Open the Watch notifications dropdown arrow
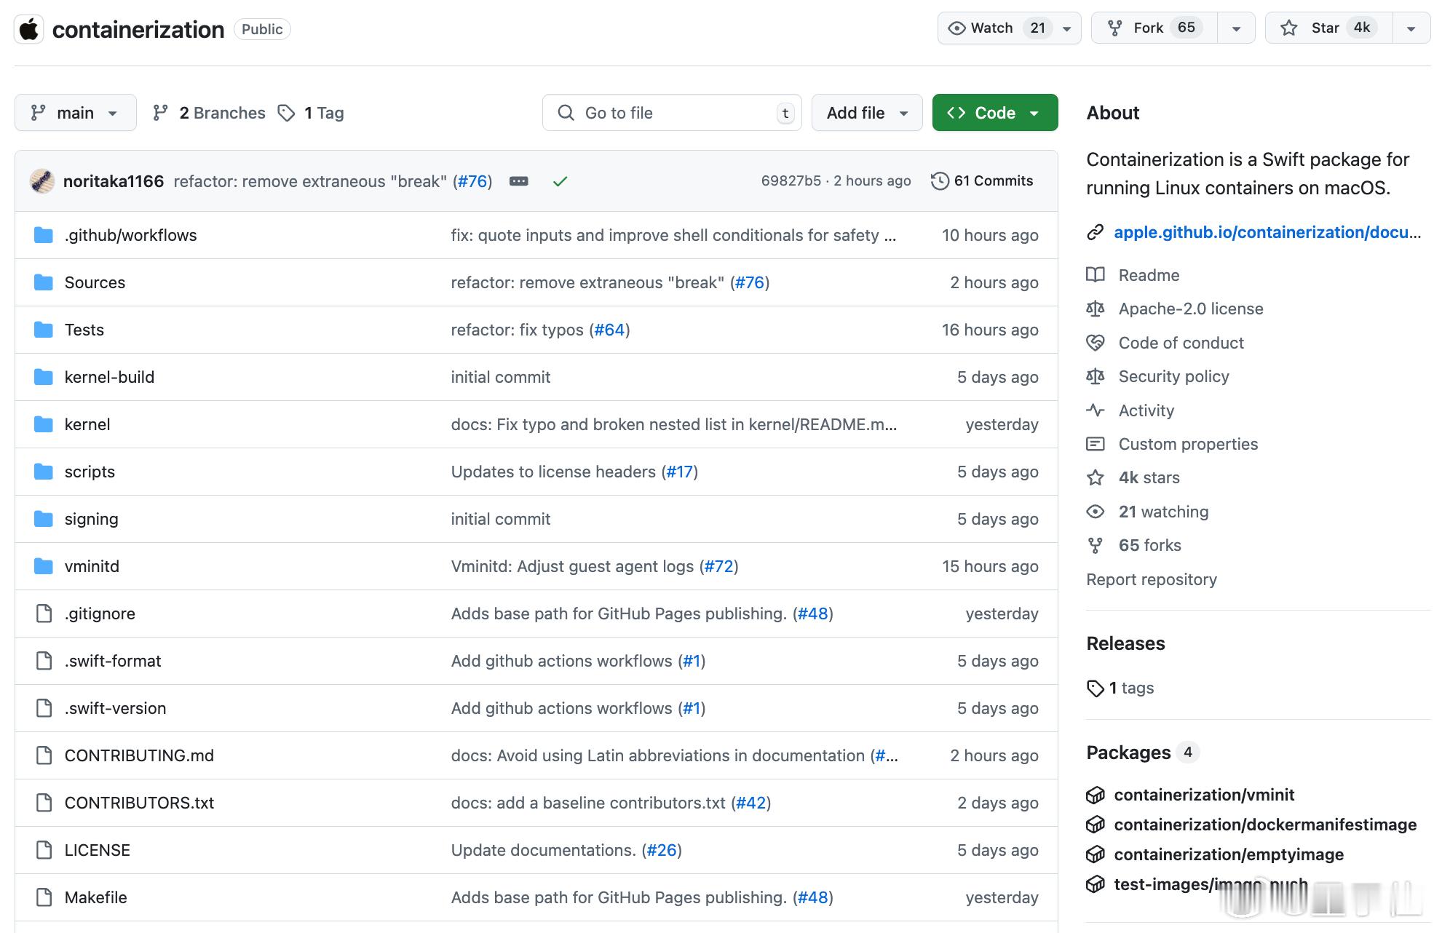 (x=1067, y=29)
